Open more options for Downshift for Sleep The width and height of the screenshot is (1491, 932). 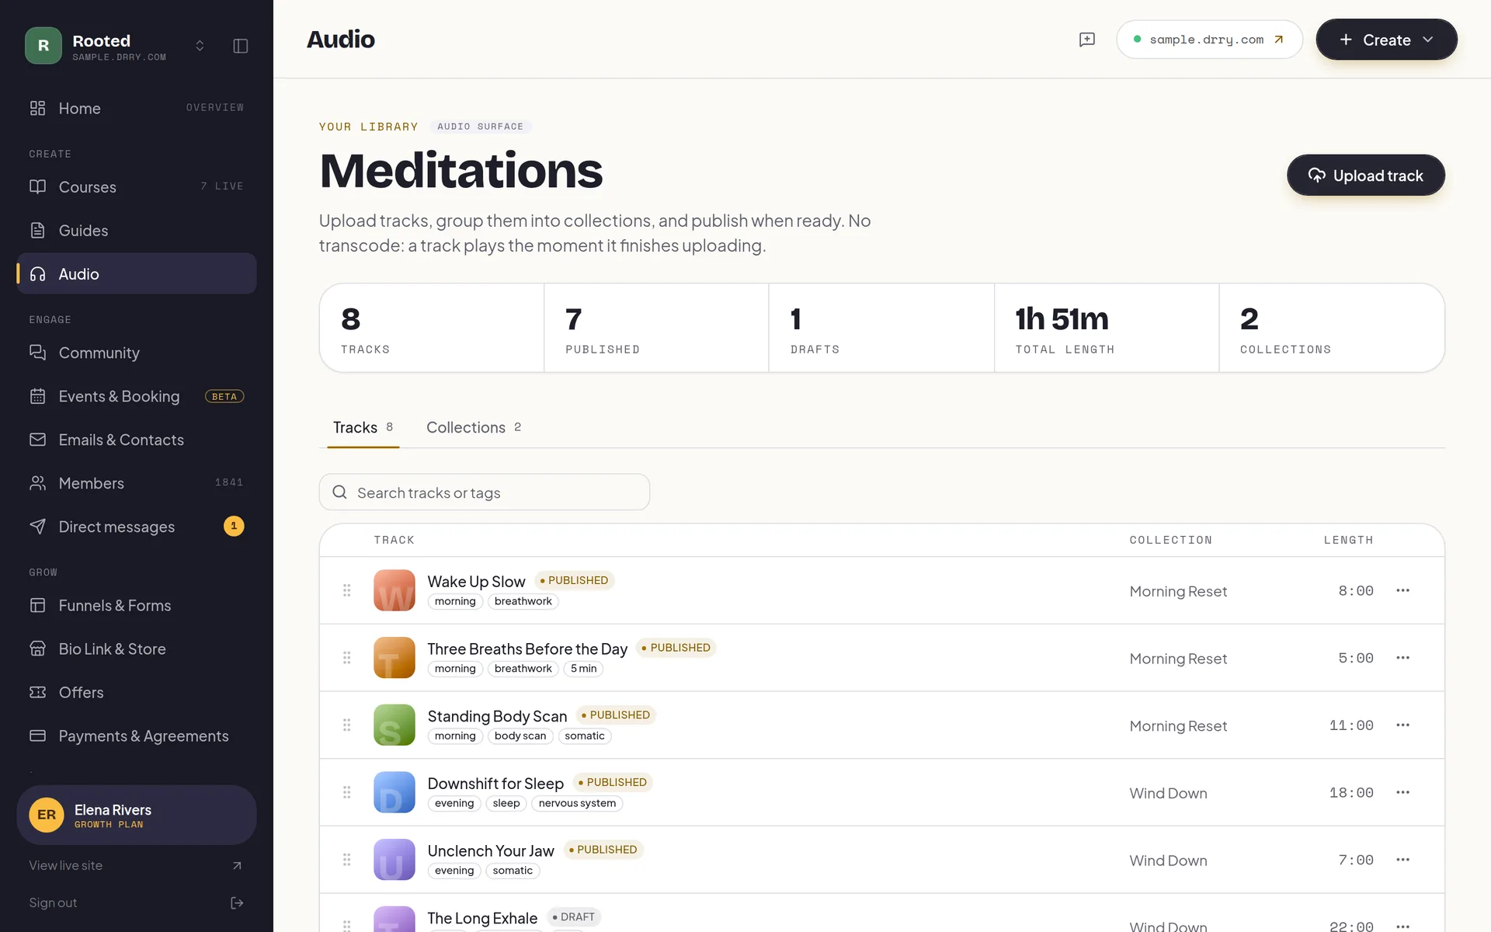tap(1402, 792)
